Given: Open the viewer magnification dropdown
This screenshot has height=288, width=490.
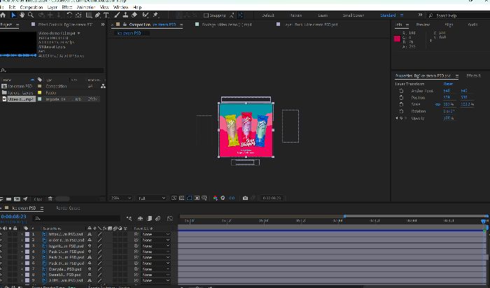Looking at the screenshot, I should pyautogui.click(x=120, y=198).
